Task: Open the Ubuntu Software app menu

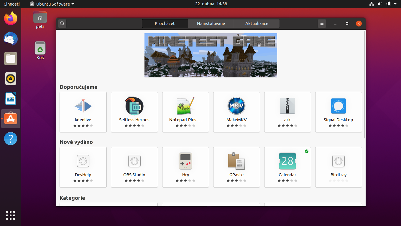Action: 52,4
